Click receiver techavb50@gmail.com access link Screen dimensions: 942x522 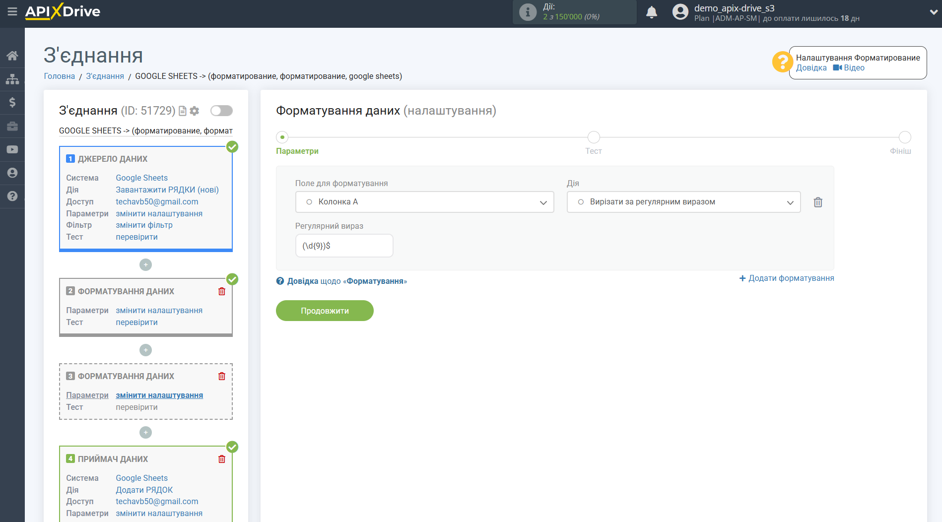point(157,501)
